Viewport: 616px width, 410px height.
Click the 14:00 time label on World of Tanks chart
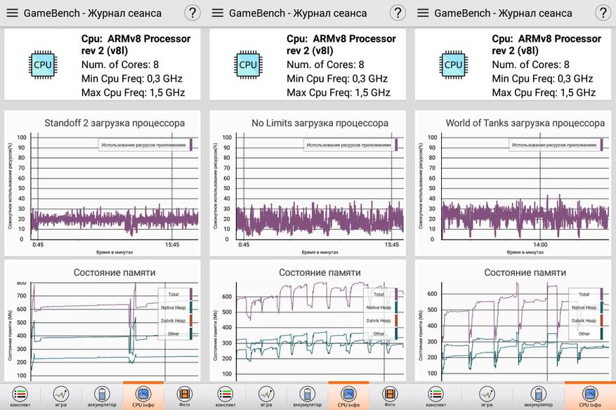tap(540, 244)
